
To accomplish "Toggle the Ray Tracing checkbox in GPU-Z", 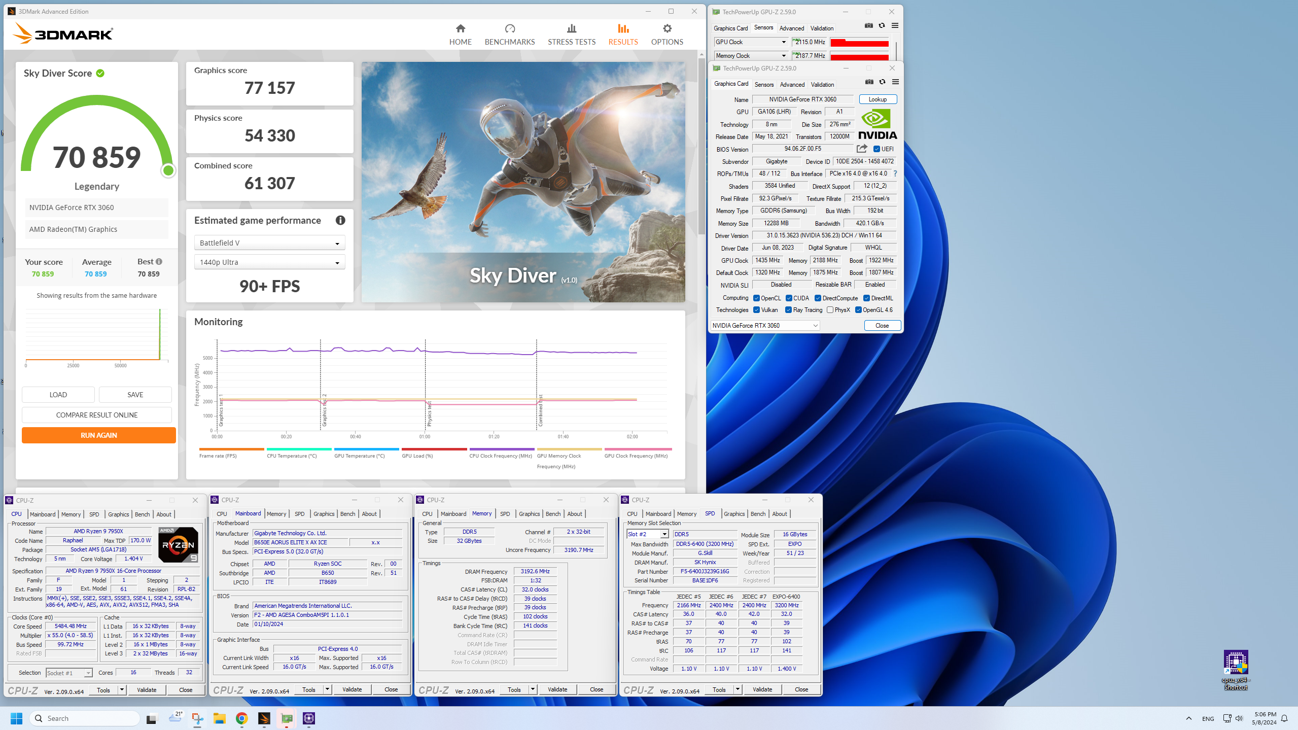I will 788,310.
